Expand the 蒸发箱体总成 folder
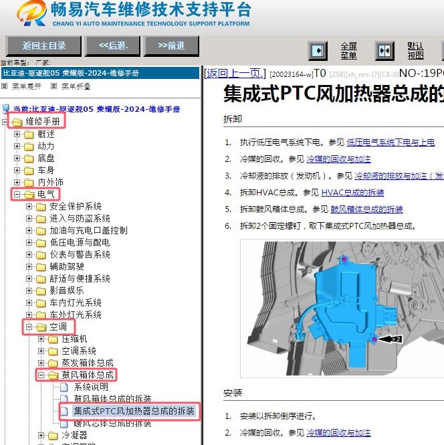This screenshot has width=444, height=445. coord(41,363)
